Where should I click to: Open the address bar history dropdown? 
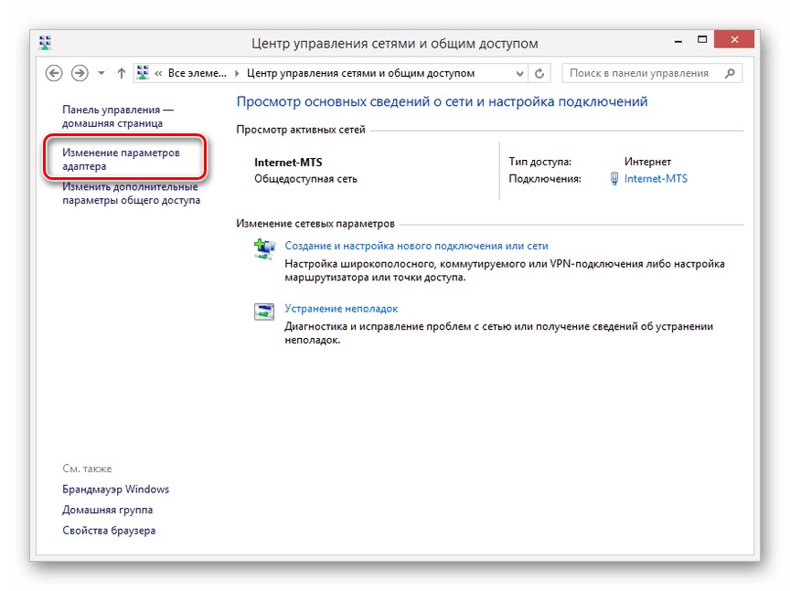[519, 74]
